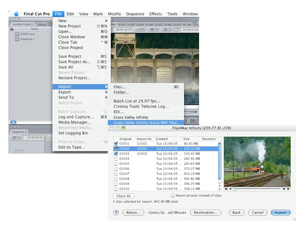The width and height of the screenshot is (305, 233).
Task: Uncheck clip C0002
Action: [116, 149]
